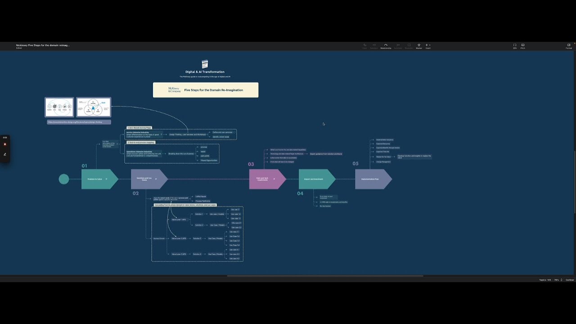Viewport: 576px width, 324px height.
Task: Click the greyed Subtopic toolbar icon
Action: [374, 46]
